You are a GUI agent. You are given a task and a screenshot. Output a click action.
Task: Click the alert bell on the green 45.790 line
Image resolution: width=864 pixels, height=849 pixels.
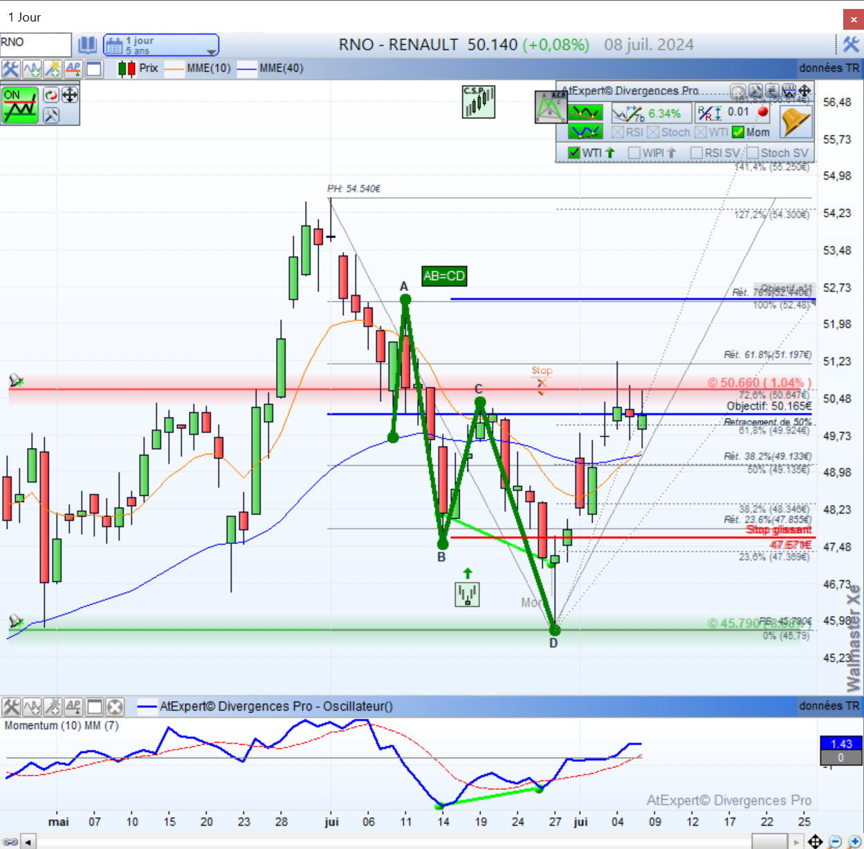15,622
